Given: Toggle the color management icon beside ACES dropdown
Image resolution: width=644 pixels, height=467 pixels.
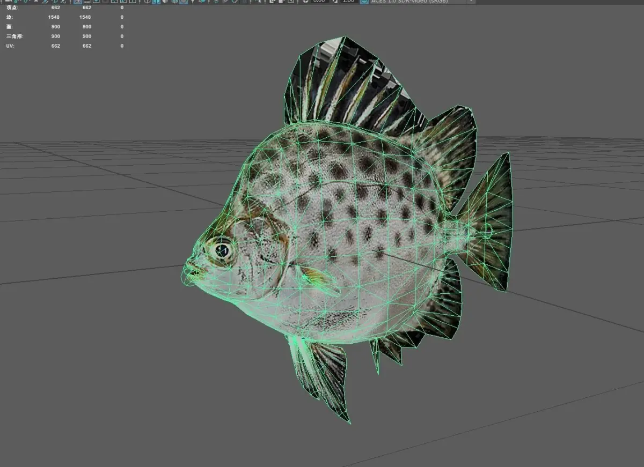Looking at the screenshot, I should (363, 2).
